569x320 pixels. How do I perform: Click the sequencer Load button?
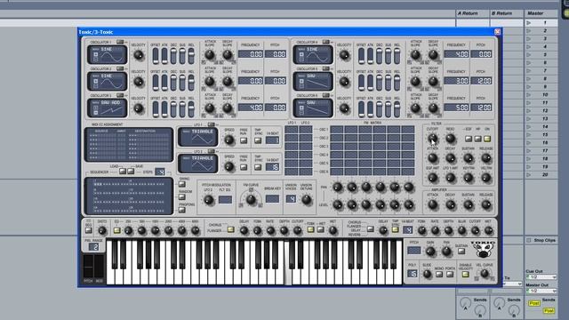123,172
